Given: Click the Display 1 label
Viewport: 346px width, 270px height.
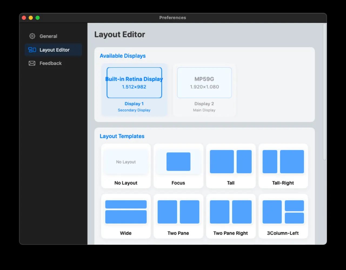Looking at the screenshot, I should tap(134, 104).
